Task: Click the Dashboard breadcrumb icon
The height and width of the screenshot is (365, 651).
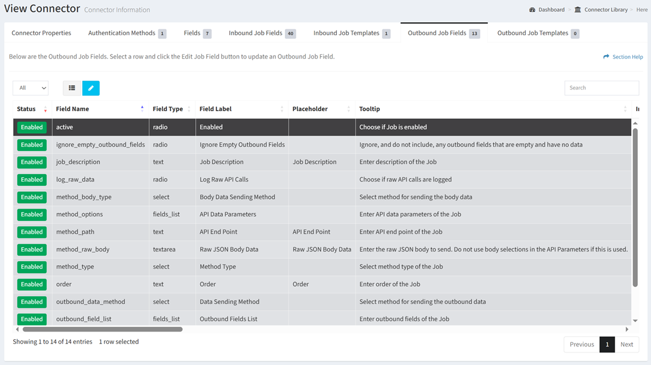Action: click(532, 10)
